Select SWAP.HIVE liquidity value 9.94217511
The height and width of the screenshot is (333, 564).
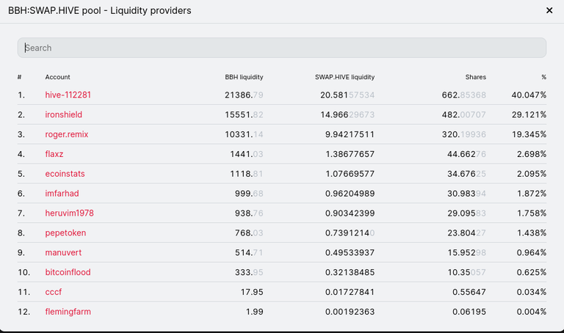click(x=350, y=134)
